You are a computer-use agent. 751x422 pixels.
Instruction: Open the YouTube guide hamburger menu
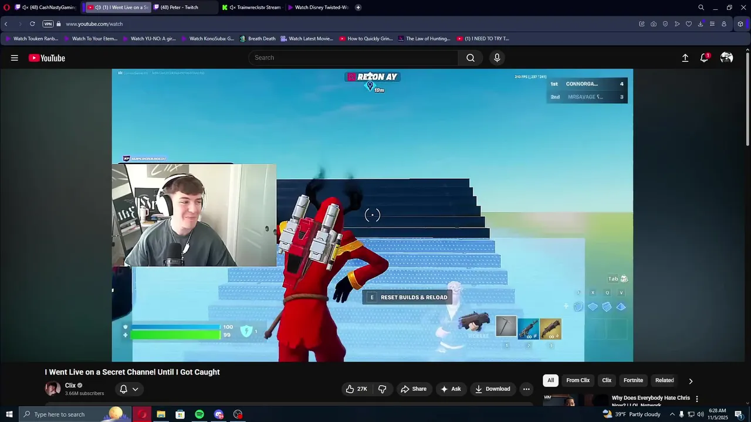pyautogui.click(x=14, y=58)
